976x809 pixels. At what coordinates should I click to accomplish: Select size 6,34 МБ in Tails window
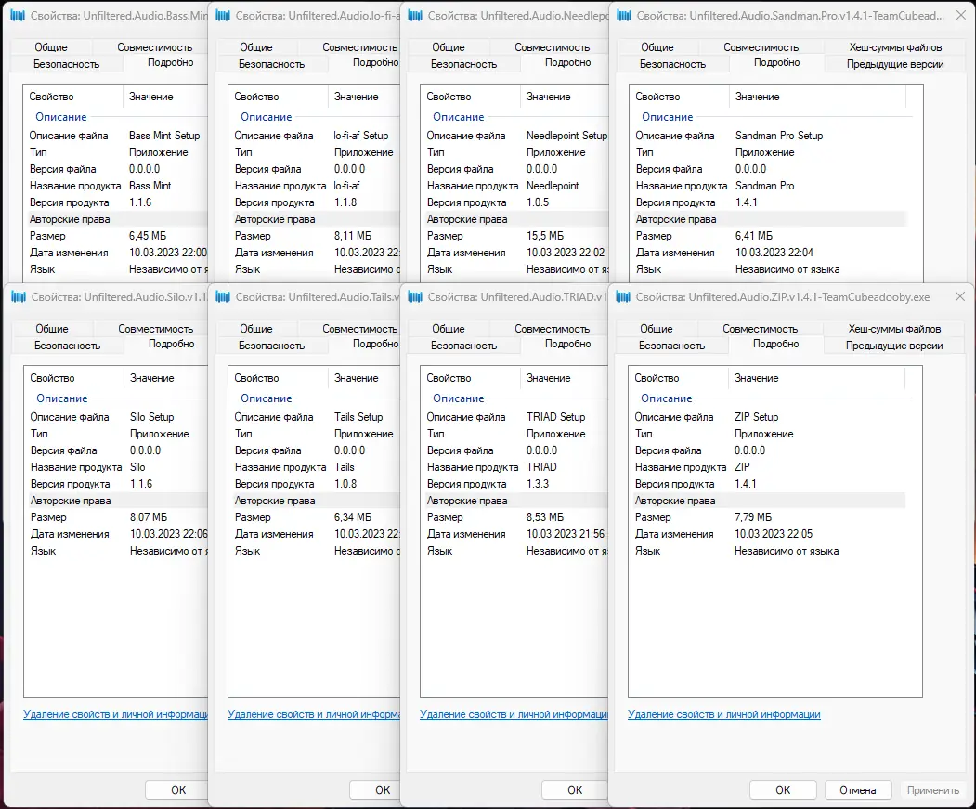click(x=352, y=517)
